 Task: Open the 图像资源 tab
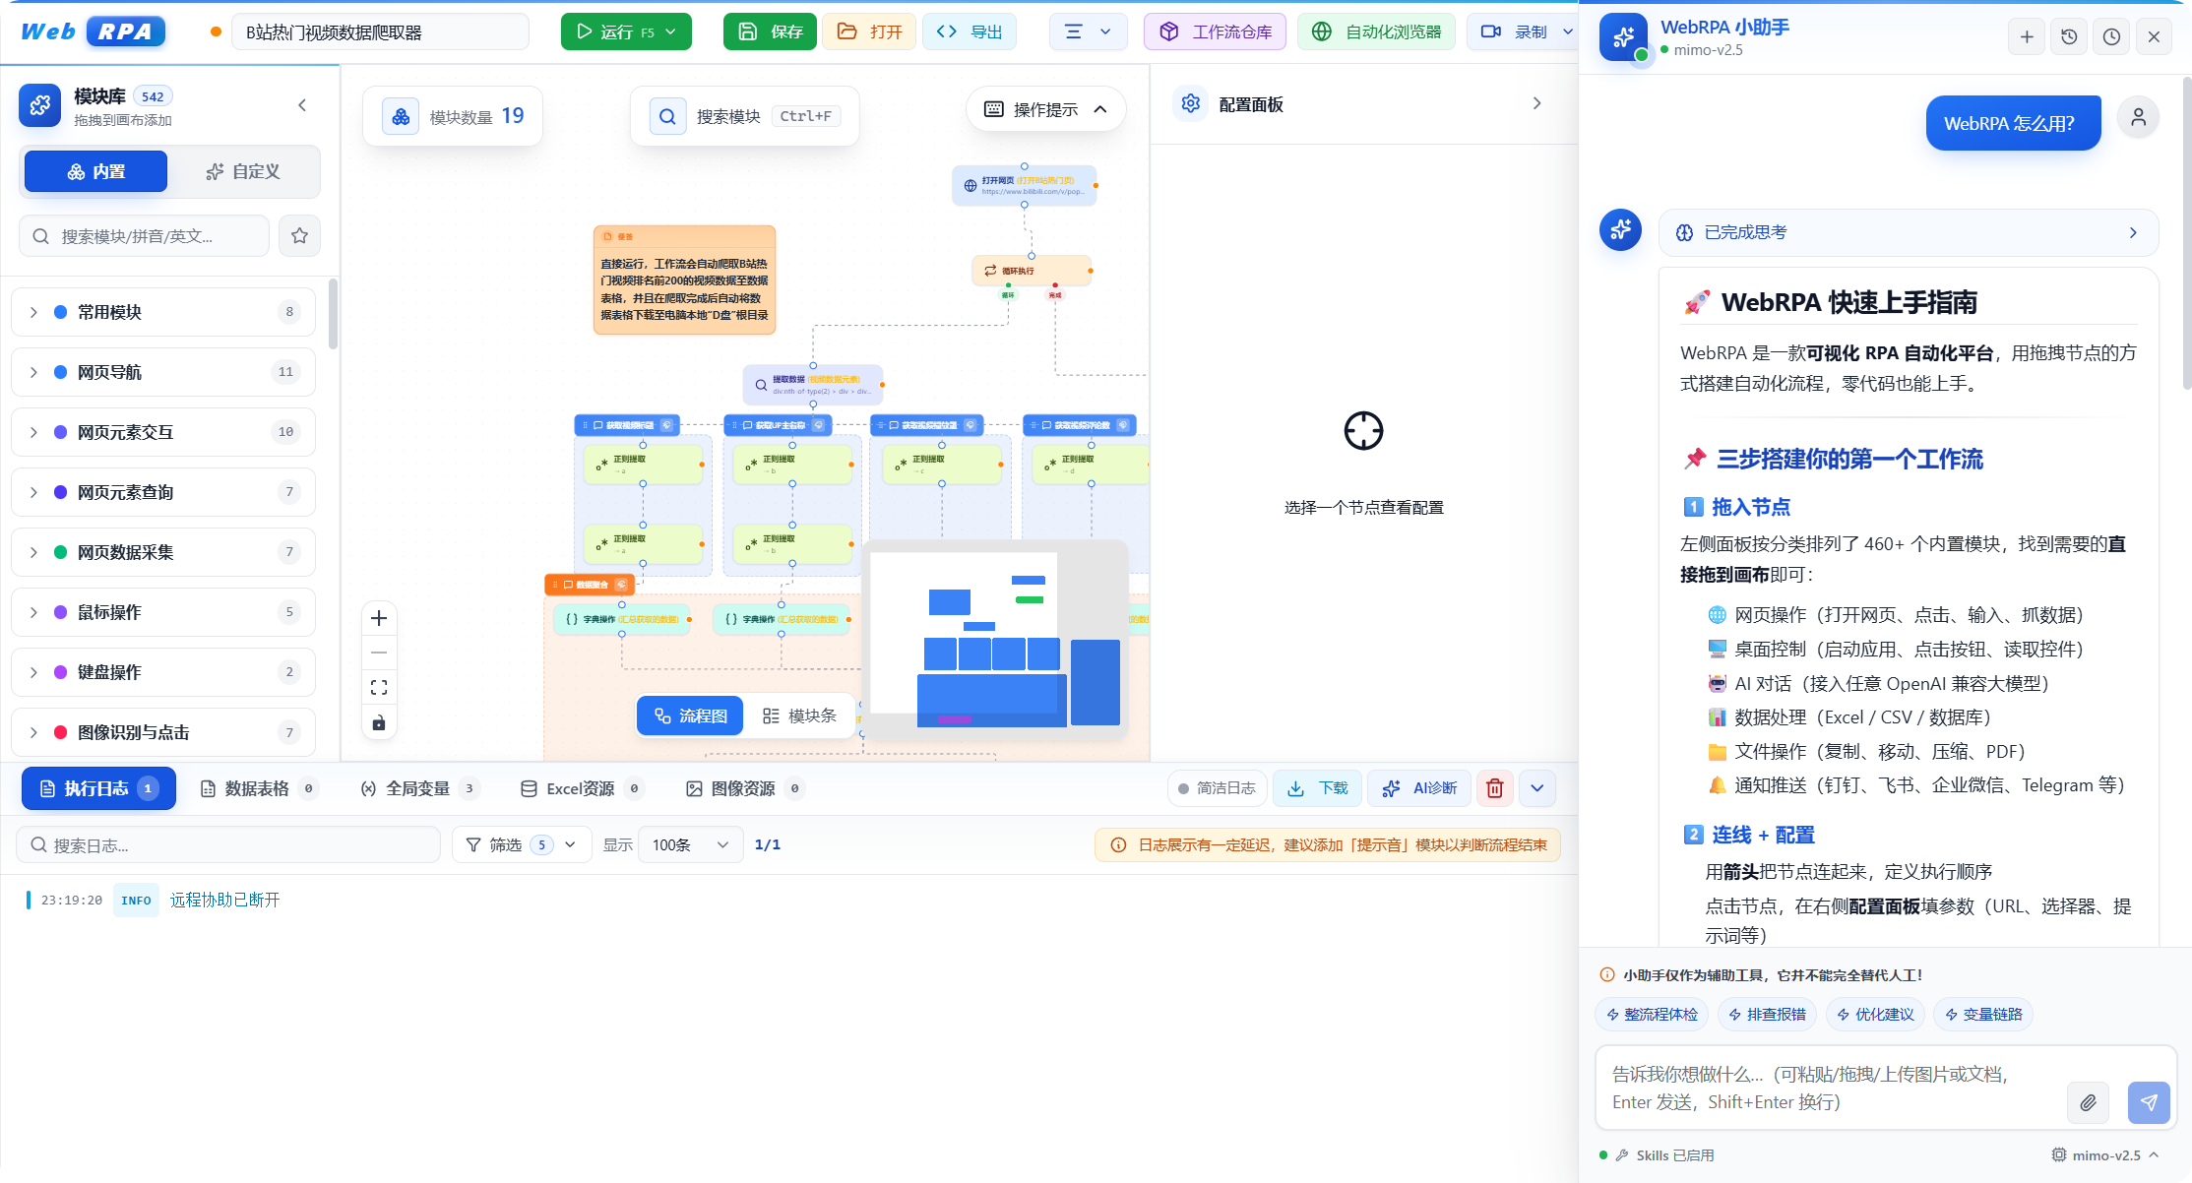click(745, 788)
